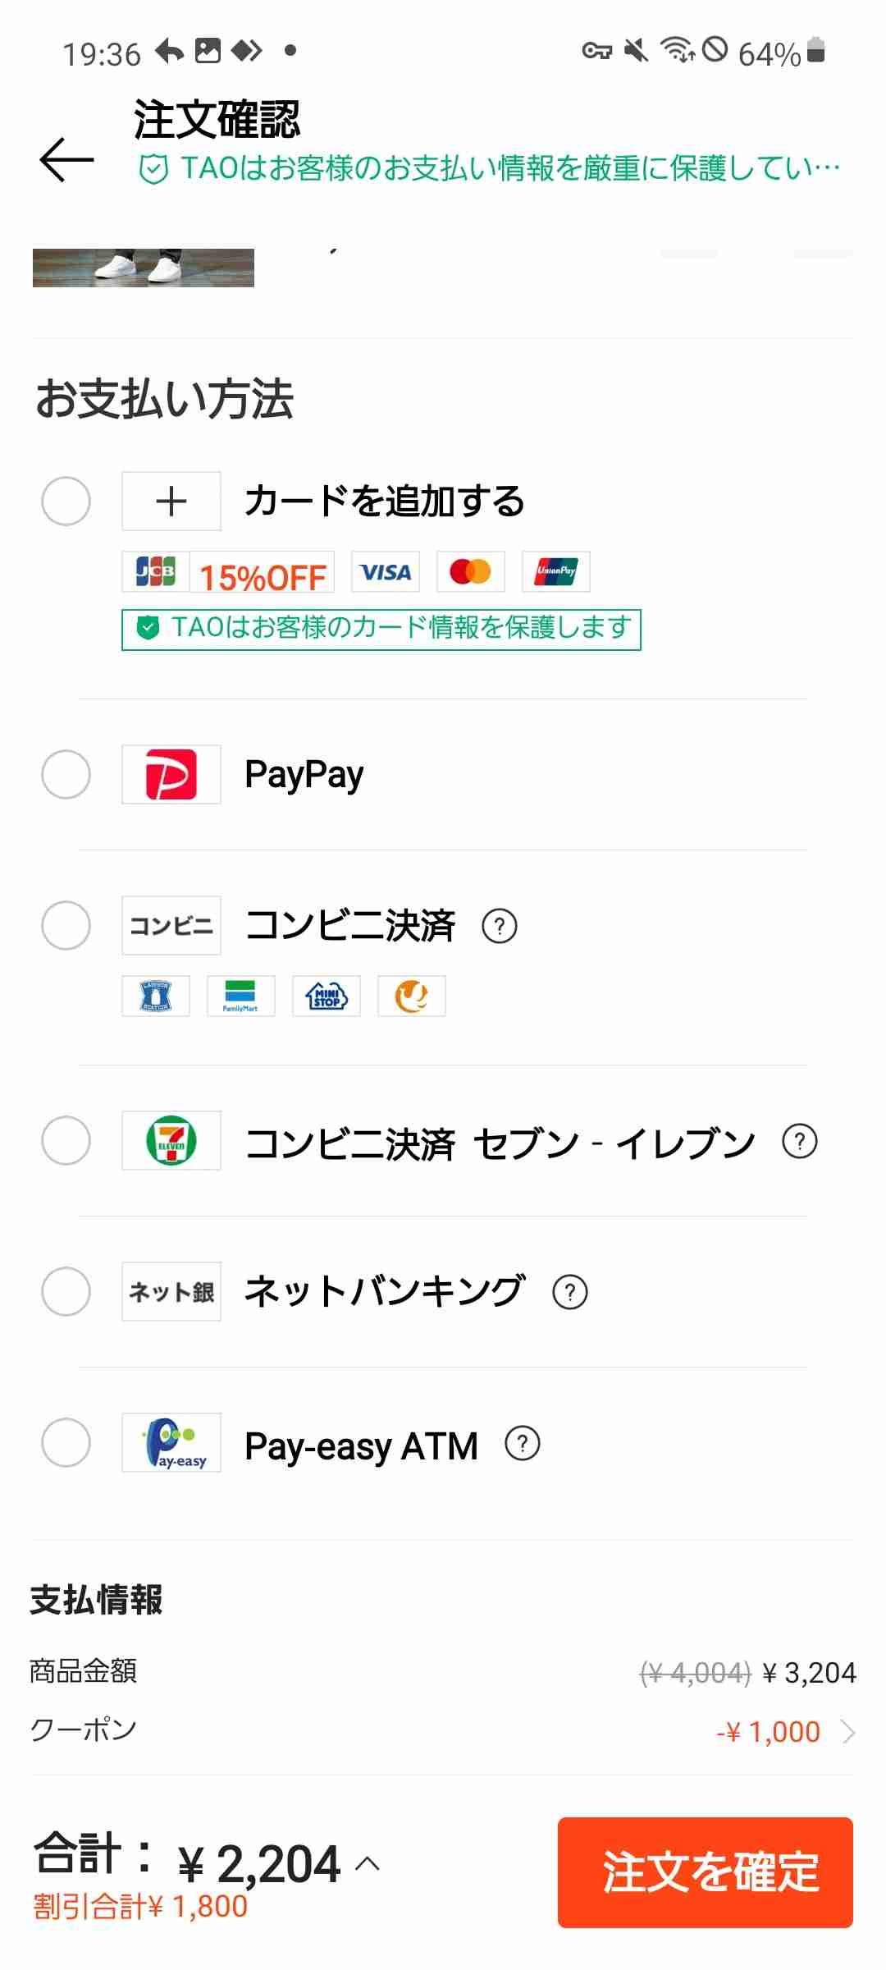The width and height of the screenshot is (886, 1970).
Task: Click the Seven-Eleven logo icon
Action: 171,1140
